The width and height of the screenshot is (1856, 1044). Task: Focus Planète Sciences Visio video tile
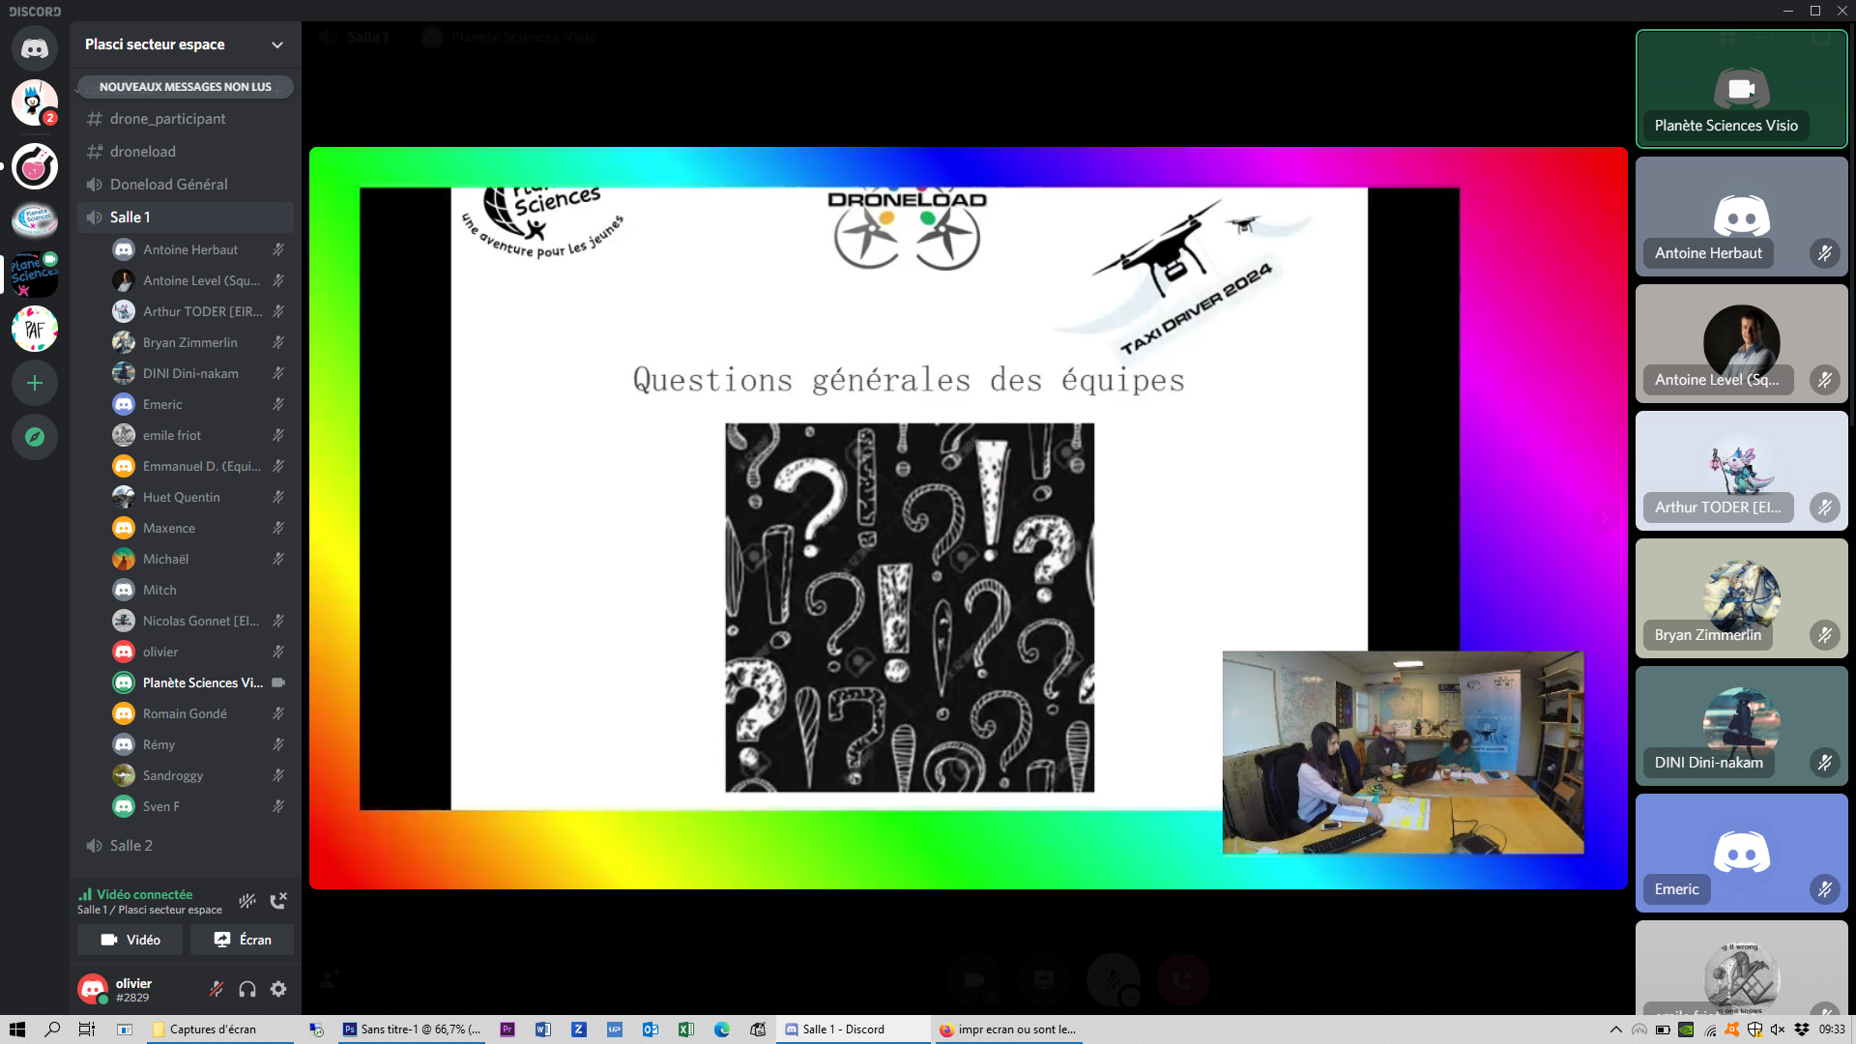coord(1741,89)
